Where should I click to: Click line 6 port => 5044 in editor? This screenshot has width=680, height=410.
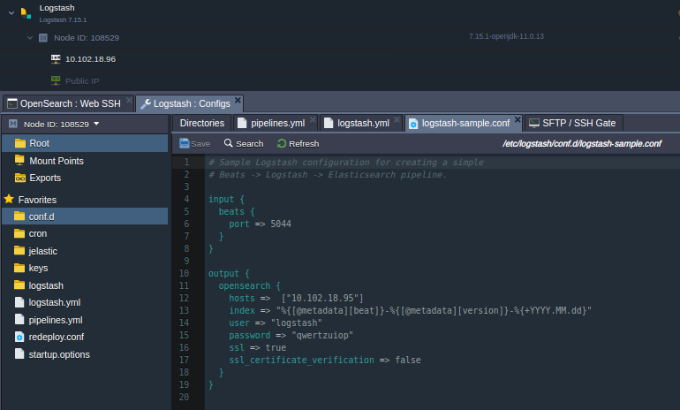[261, 224]
